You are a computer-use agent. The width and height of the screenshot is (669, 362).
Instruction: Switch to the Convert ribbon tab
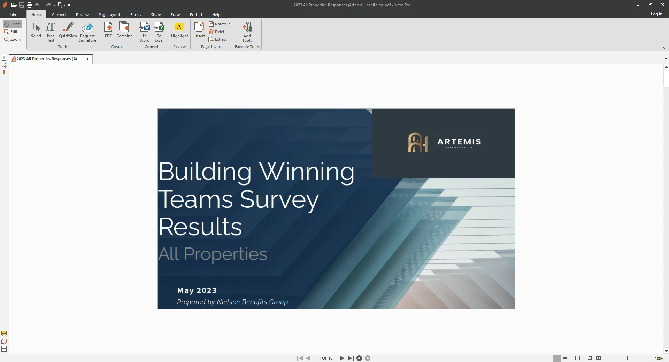pos(59,14)
